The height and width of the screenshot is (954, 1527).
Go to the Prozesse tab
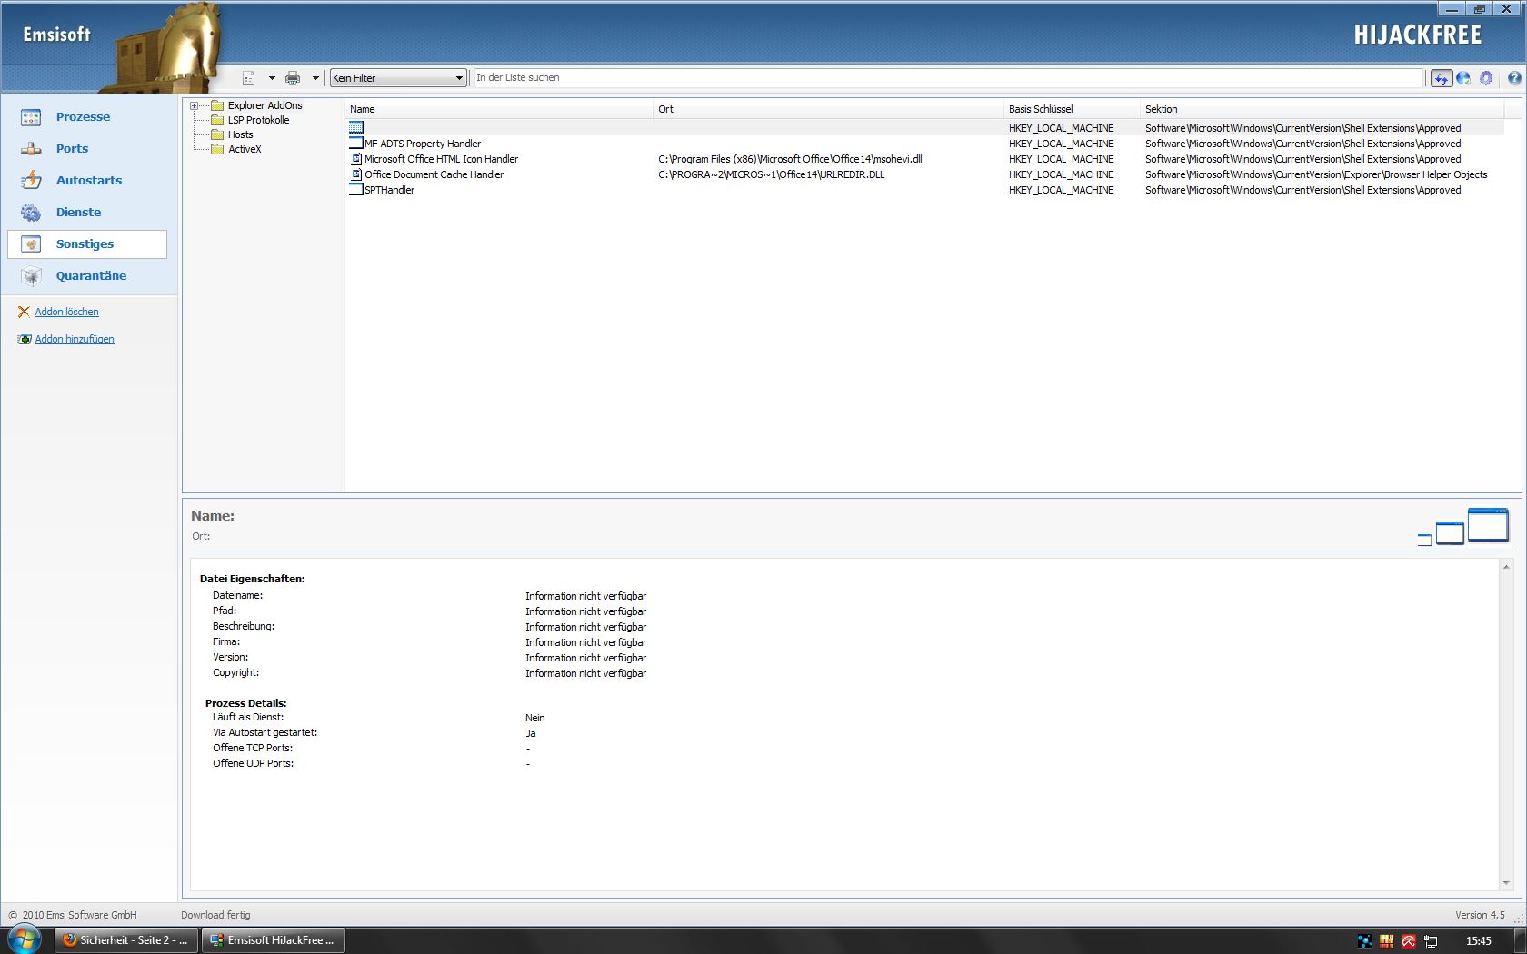[83, 117]
